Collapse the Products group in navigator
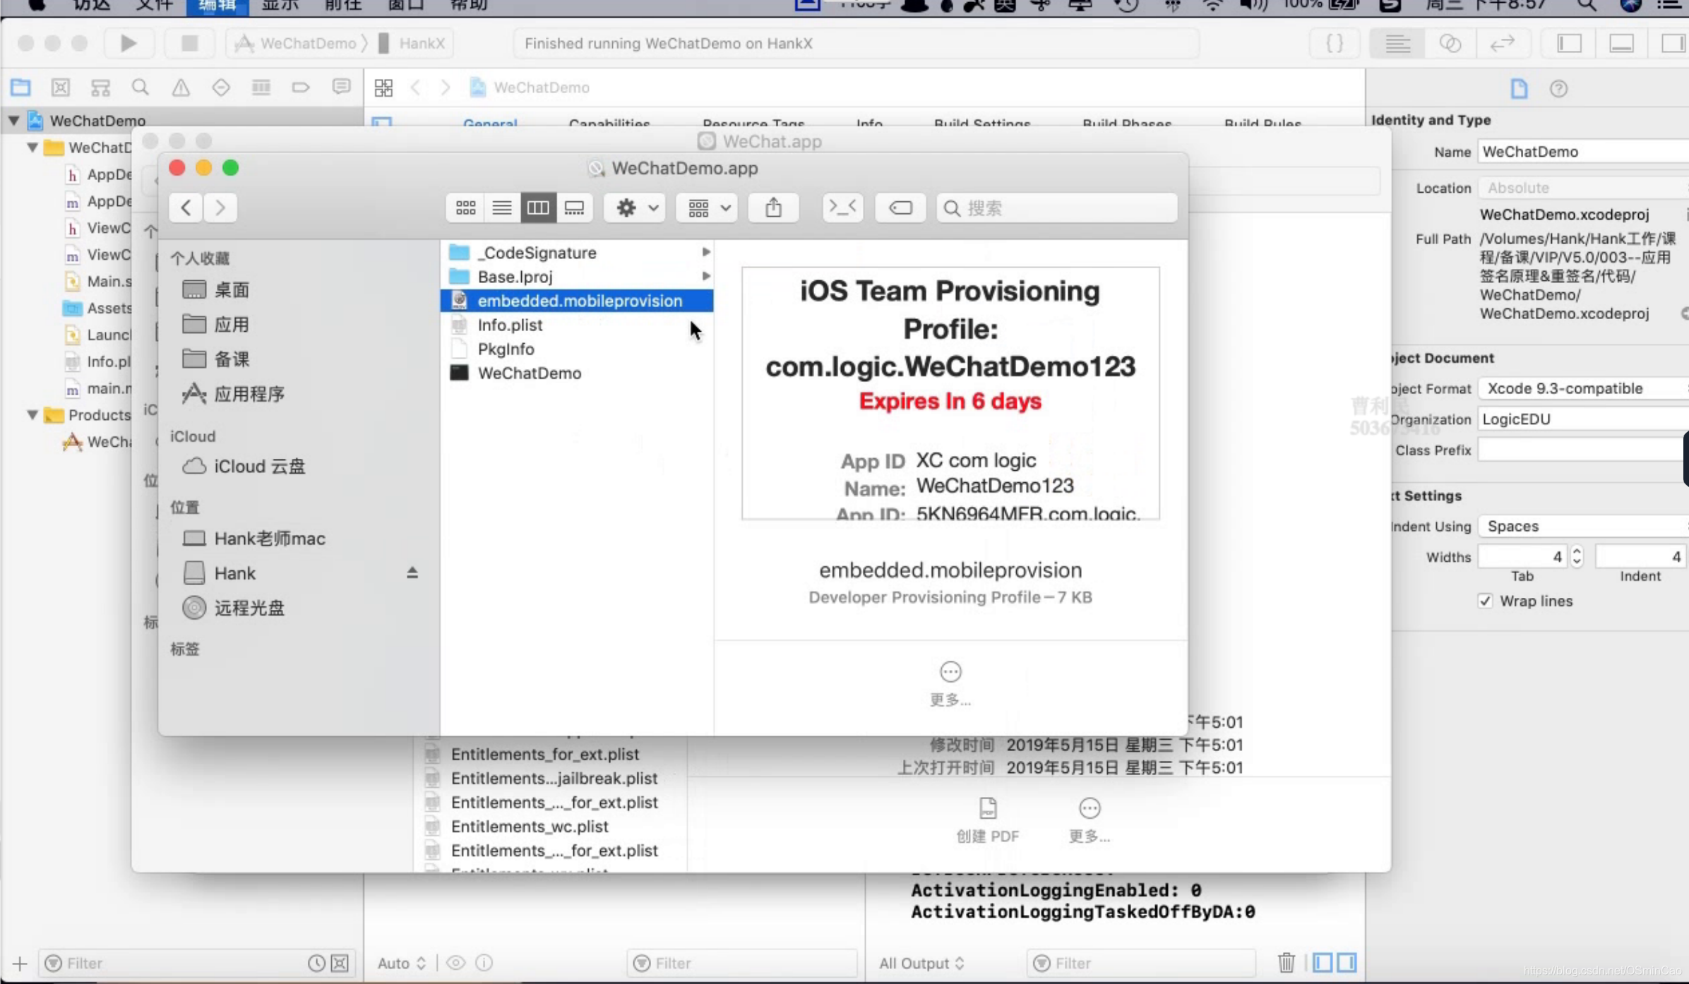1689x984 pixels. coord(32,415)
